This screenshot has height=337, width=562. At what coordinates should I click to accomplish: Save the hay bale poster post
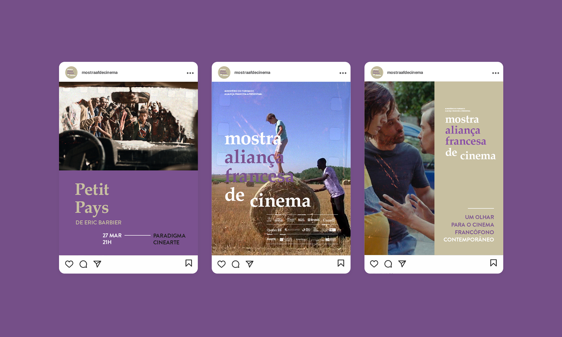tap(341, 263)
